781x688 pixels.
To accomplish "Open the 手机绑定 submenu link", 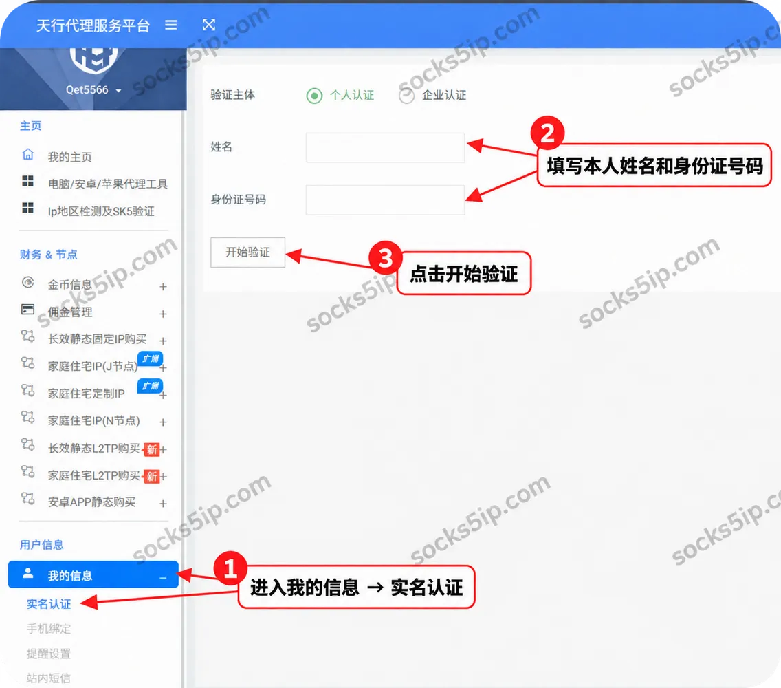I will pyautogui.click(x=49, y=629).
